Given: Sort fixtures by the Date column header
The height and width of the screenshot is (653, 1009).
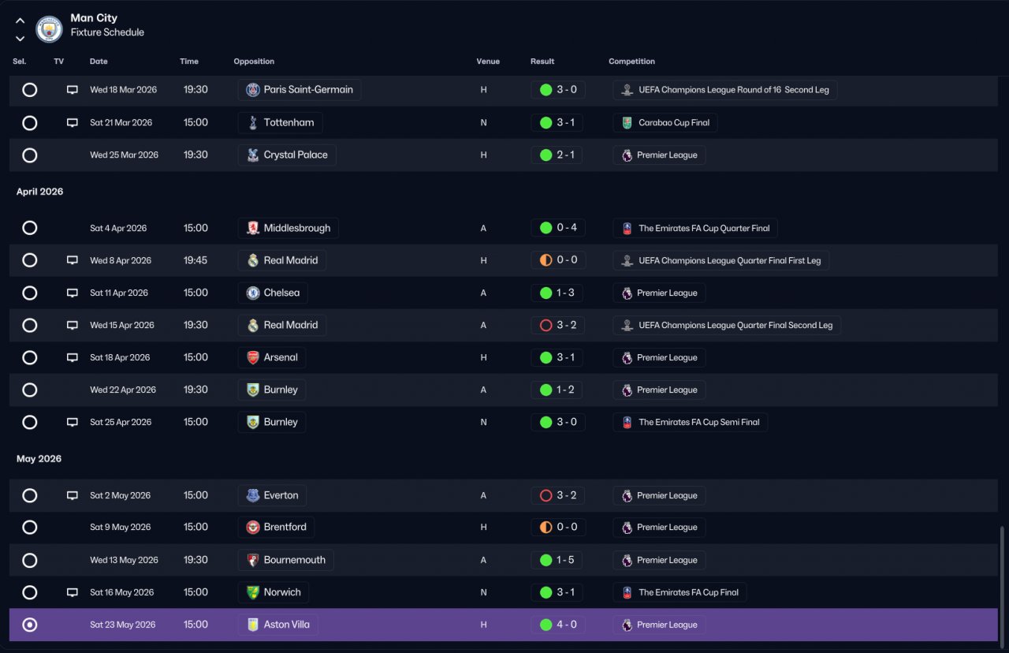Looking at the screenshot, I should point(99,62).
